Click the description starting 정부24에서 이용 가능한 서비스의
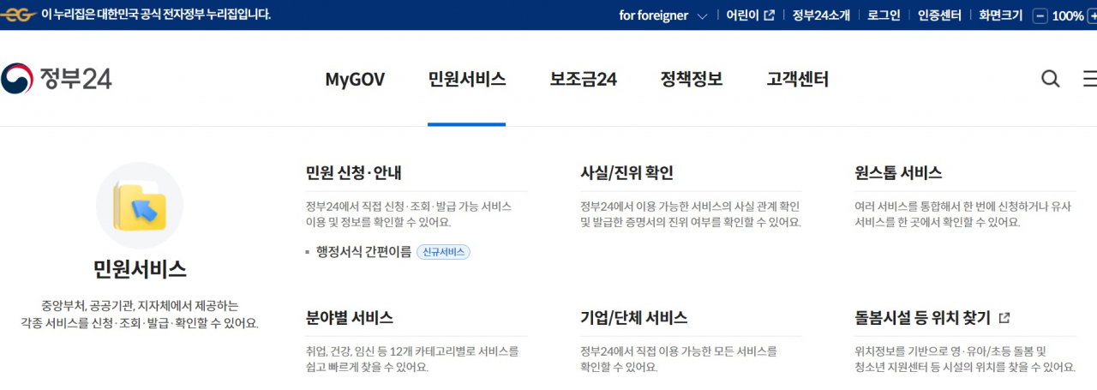Viewport: 1097px width, 390px height. coord(691,214)
